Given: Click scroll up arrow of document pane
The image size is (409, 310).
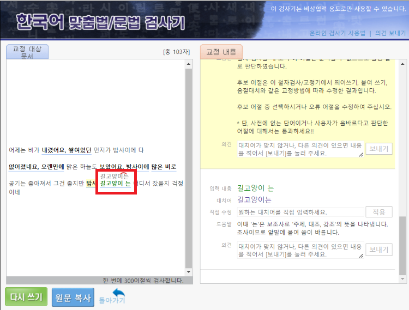Looking at the screenshot, I should pos(189,64).
